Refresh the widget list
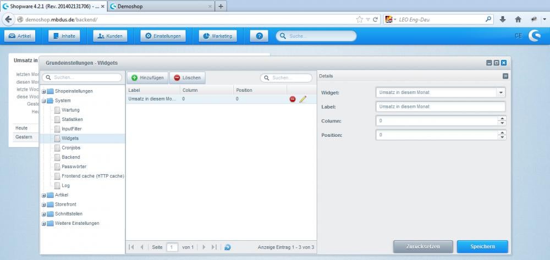The height and width of the screenshot is (260, 550). point(227,247)
